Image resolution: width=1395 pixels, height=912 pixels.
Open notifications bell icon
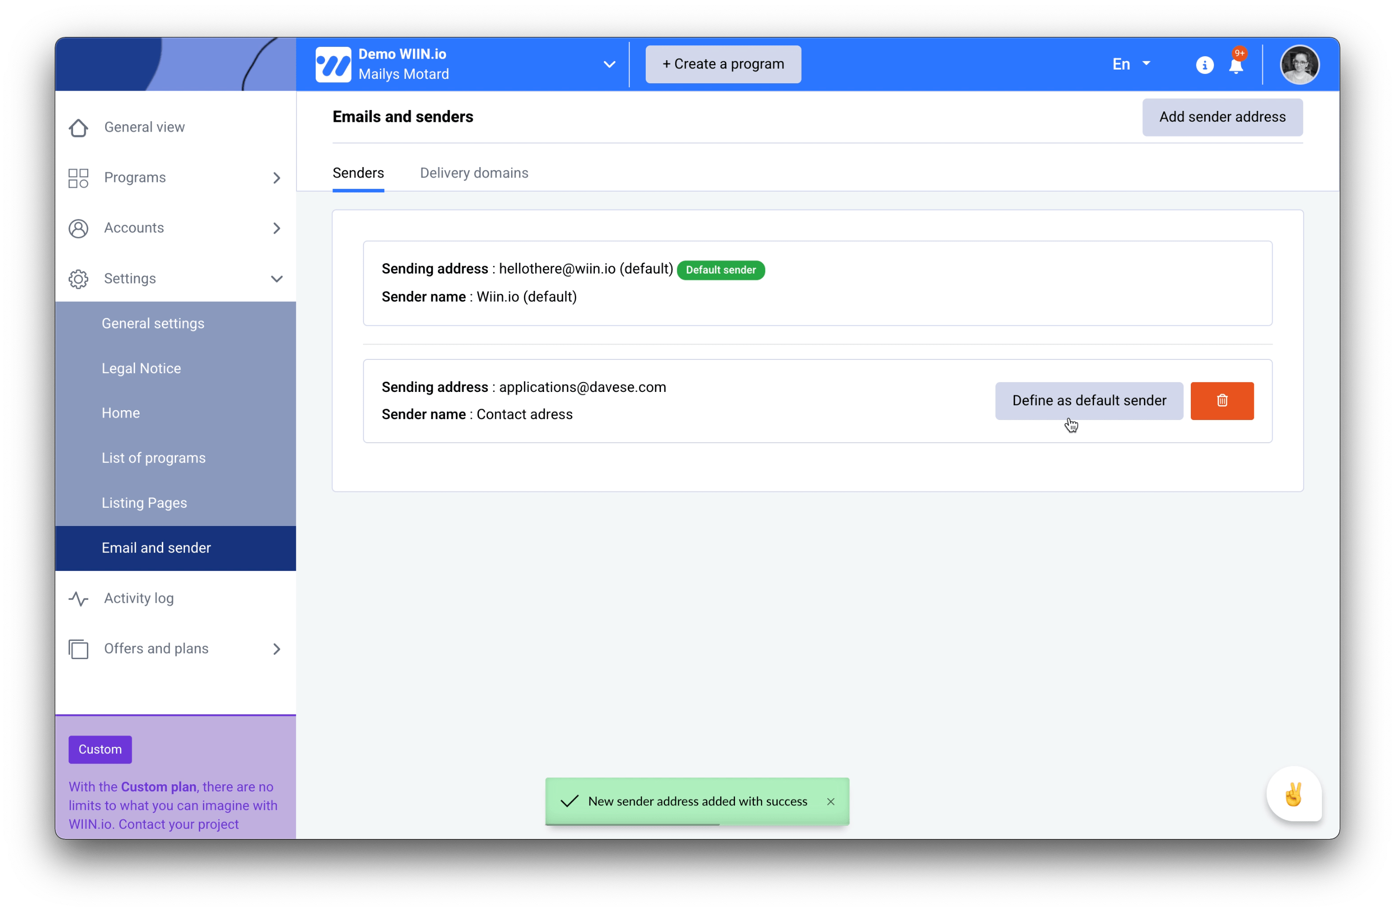(1236, 66)
